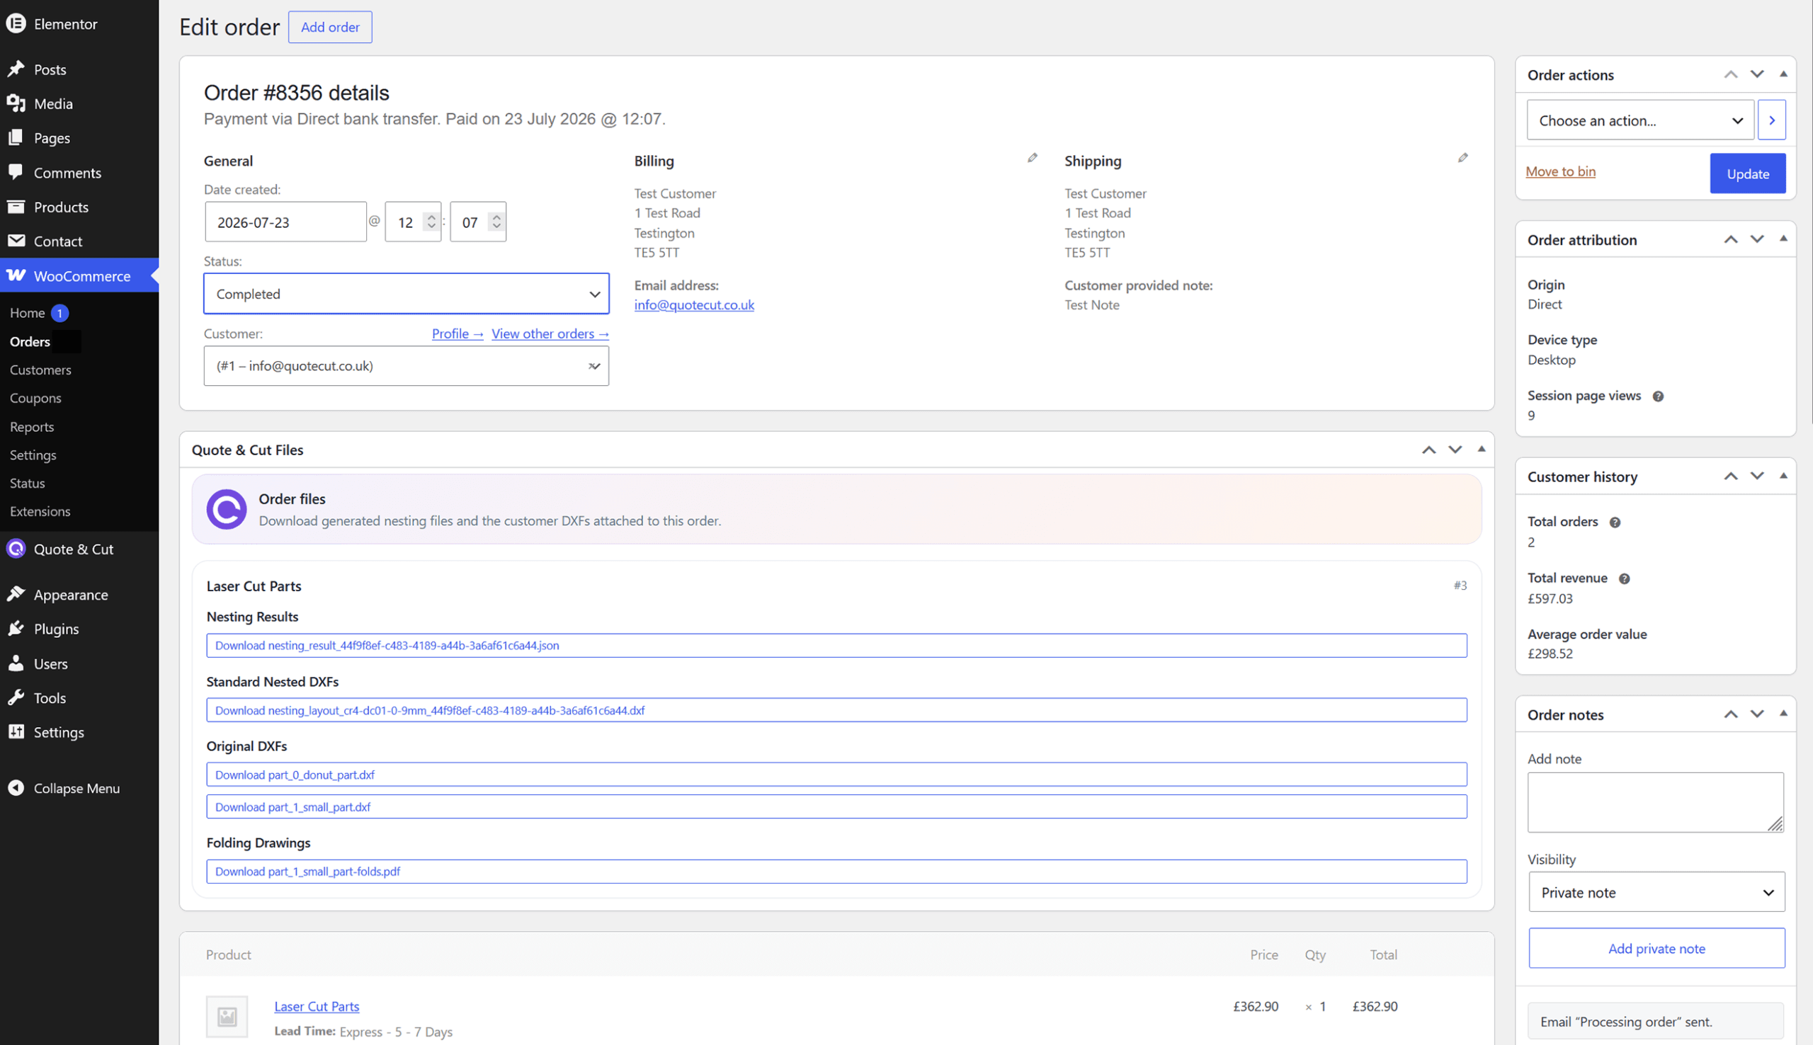Click the Collapse Menu arrow icon
Viewport: 1813px width, 1045px height.
[x=16, y=788]
